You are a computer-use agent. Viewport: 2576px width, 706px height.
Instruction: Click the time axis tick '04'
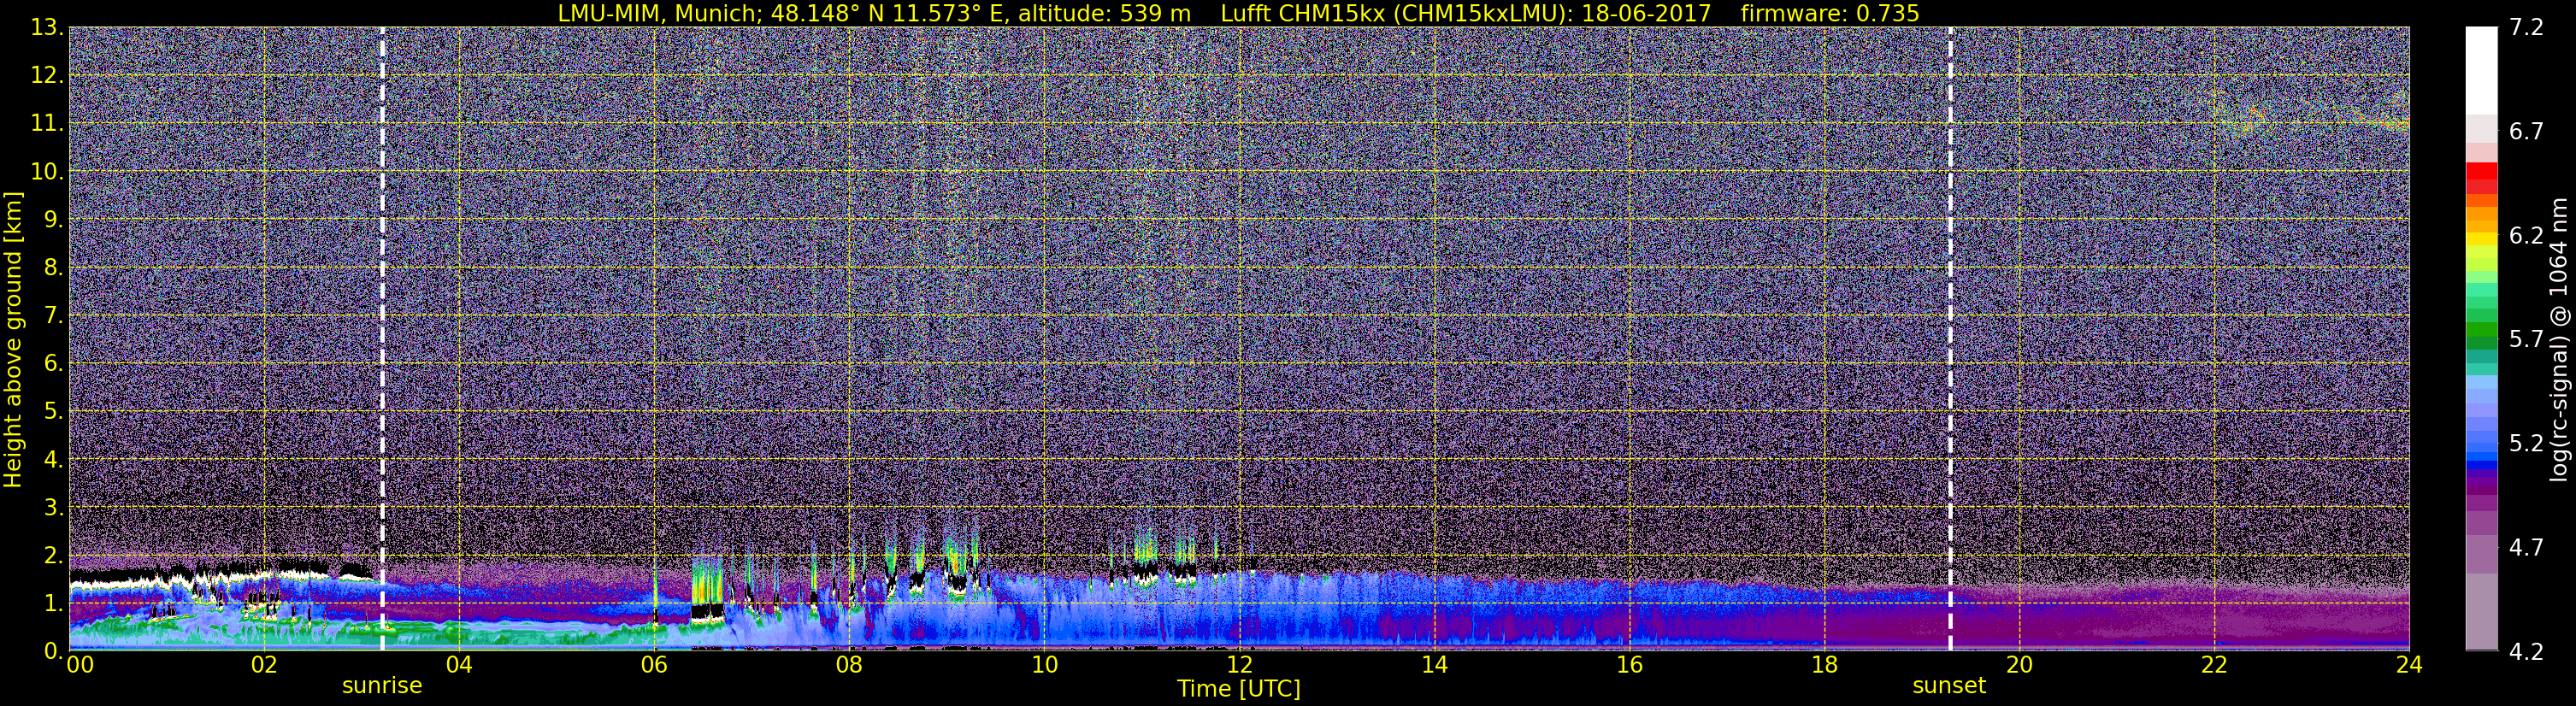pyautogui.click(x=459, y=665)
